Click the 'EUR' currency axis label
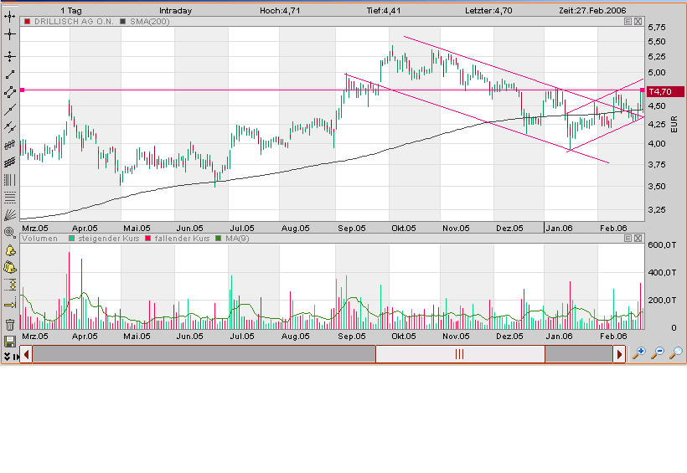This screenshot has height=473, width=687. (674, 125)
